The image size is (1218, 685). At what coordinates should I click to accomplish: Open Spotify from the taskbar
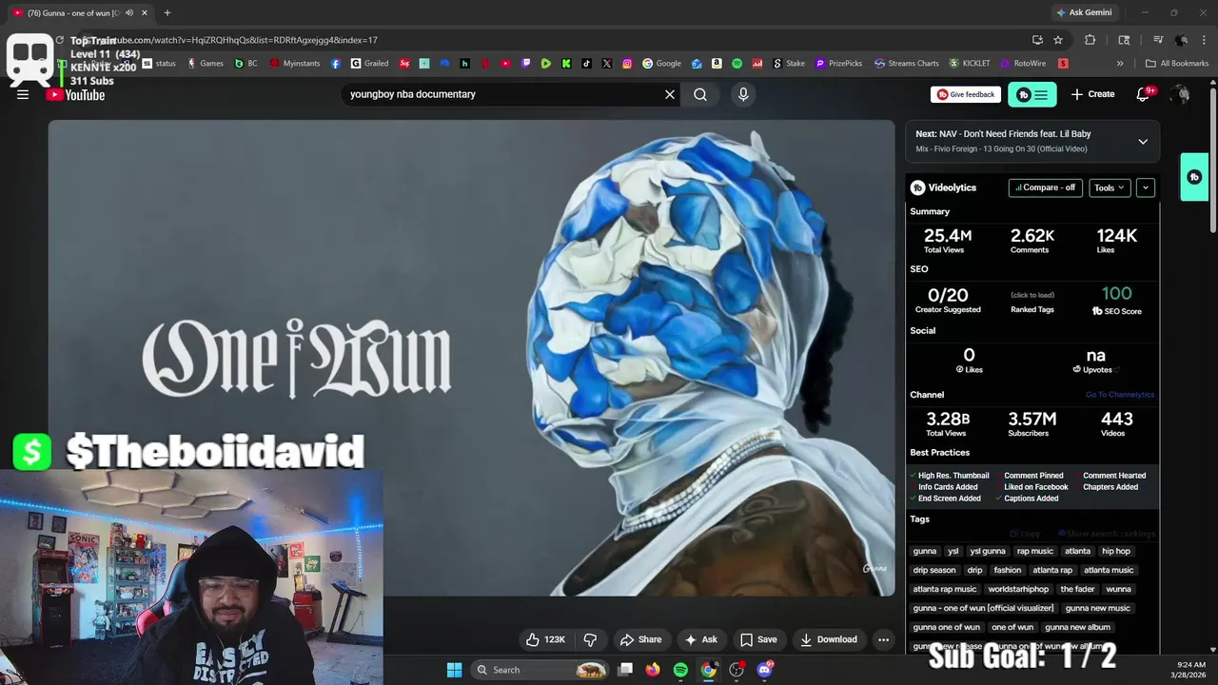[680, 670]
